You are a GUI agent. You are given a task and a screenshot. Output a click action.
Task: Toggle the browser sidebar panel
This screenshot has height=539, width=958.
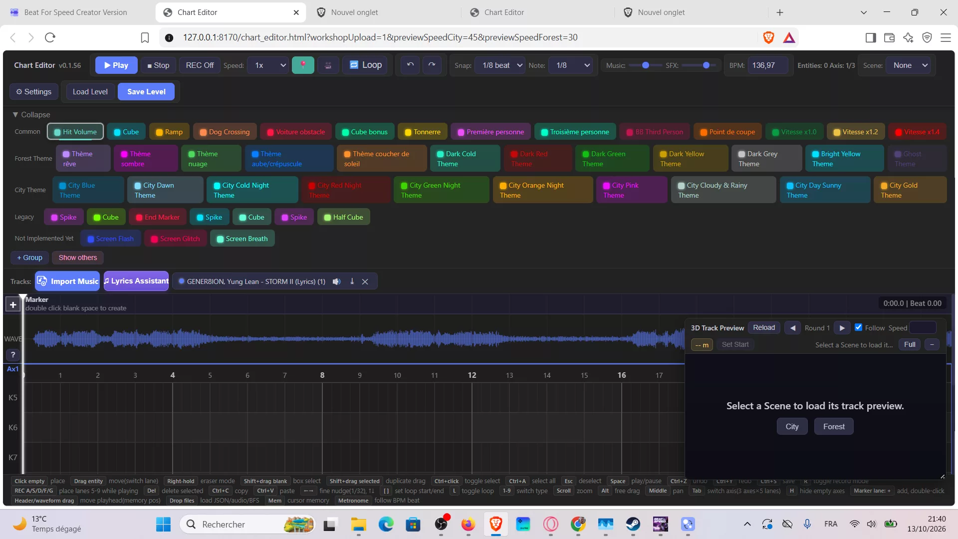click(871, 37)
